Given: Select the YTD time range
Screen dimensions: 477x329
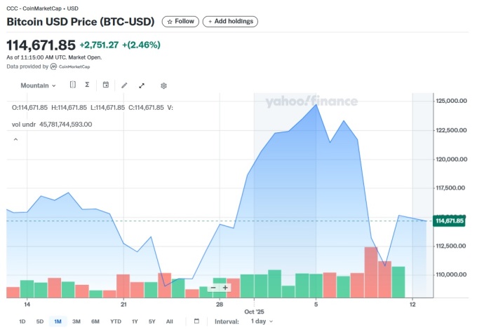Looking at the screenshot, I should [115, 321].
